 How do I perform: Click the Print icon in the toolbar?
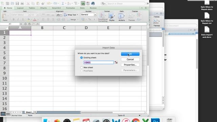click(22, 3)
